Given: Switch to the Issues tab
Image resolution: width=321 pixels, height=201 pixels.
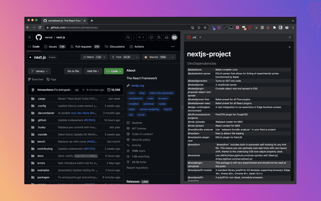Looking at the screenshot, I should [x=55, y=47].
